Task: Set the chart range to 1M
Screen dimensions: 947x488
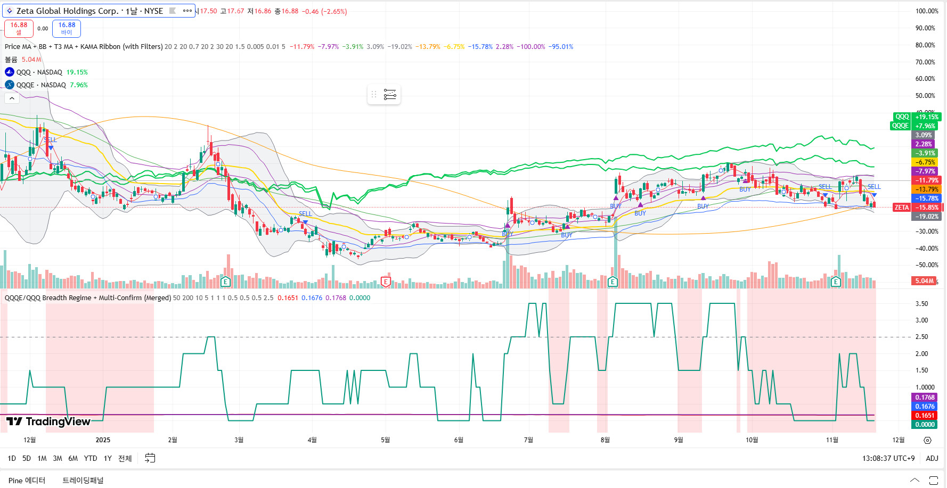Action: (x=42, y=458)
